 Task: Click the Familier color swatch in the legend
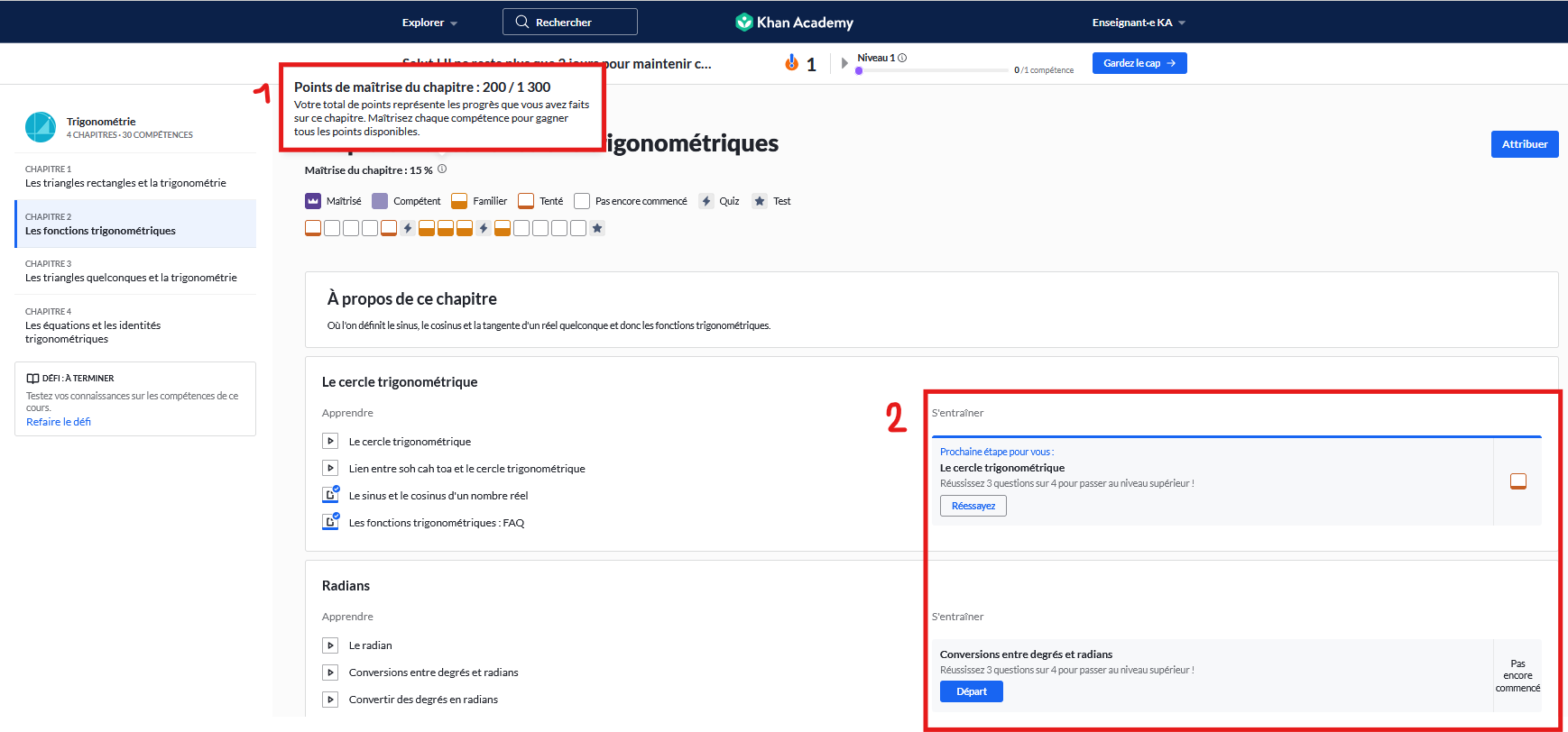coord(459,201)
